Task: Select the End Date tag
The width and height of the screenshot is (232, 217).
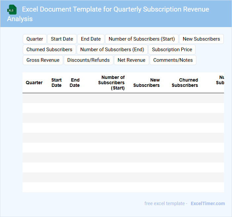Action: [x=91, y=39]
